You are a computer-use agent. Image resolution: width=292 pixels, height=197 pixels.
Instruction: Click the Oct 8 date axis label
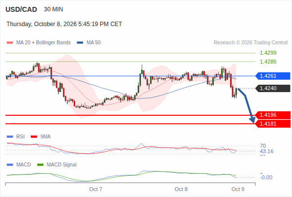(x=181, y=189)
